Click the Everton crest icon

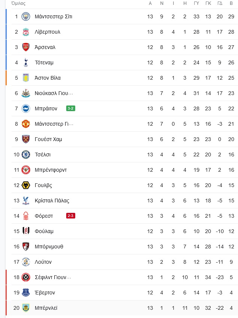point(26,293)
